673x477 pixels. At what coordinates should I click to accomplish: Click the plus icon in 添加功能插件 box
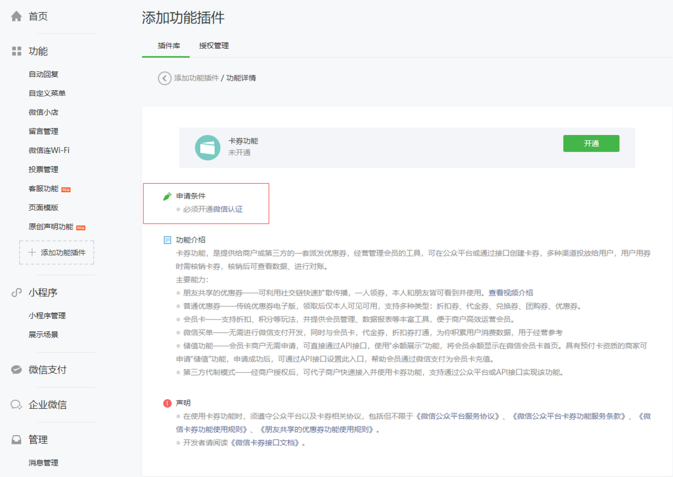32,253
